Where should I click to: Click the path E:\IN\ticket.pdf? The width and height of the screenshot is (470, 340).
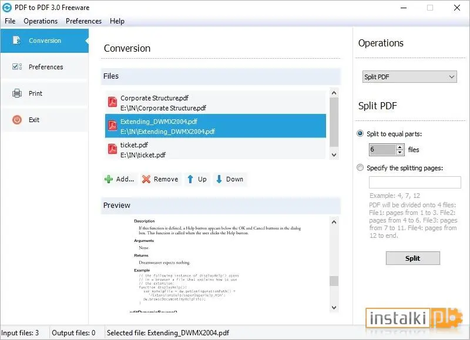click(x=143, y=155)
